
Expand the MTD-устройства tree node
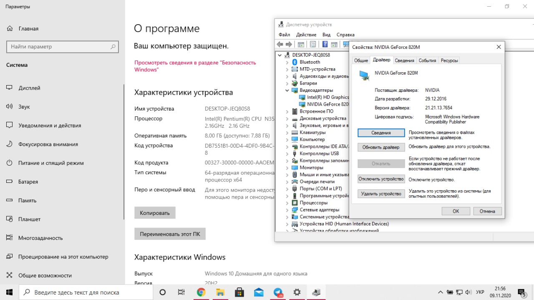point(287,69)
